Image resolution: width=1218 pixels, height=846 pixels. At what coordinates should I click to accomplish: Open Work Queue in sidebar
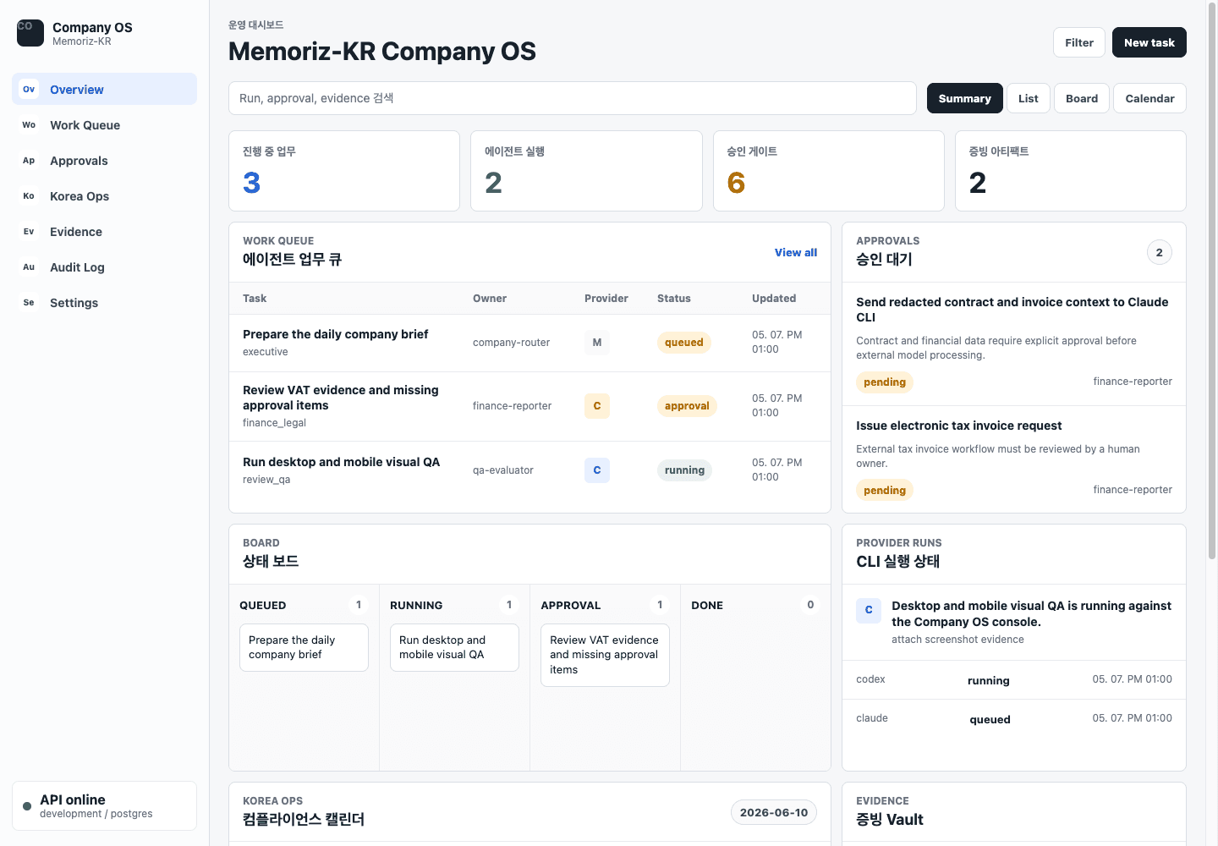[x=104, y=124]
